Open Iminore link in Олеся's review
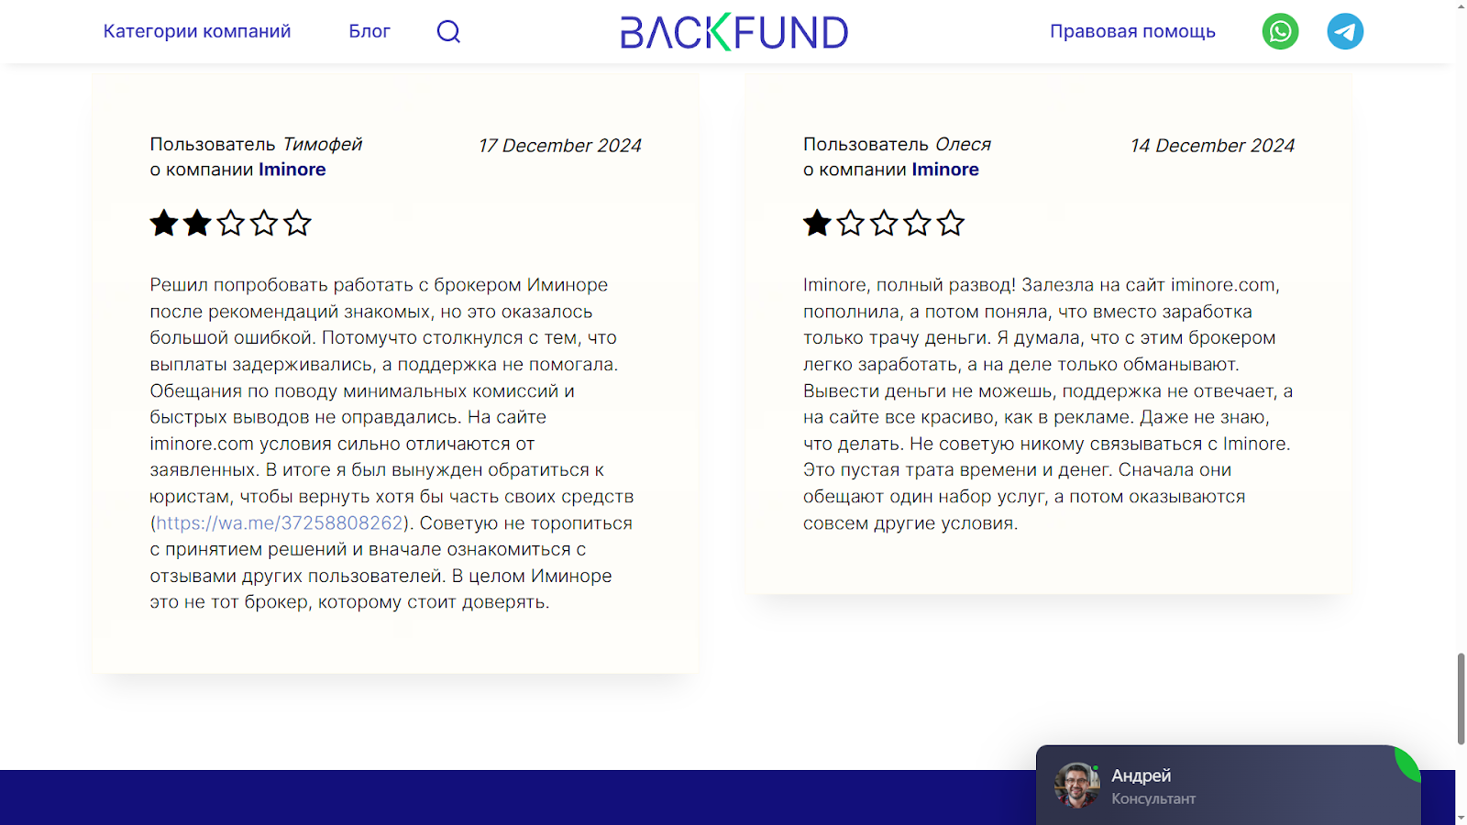Screen dimensions: 1467x825 tap(944, 170)
